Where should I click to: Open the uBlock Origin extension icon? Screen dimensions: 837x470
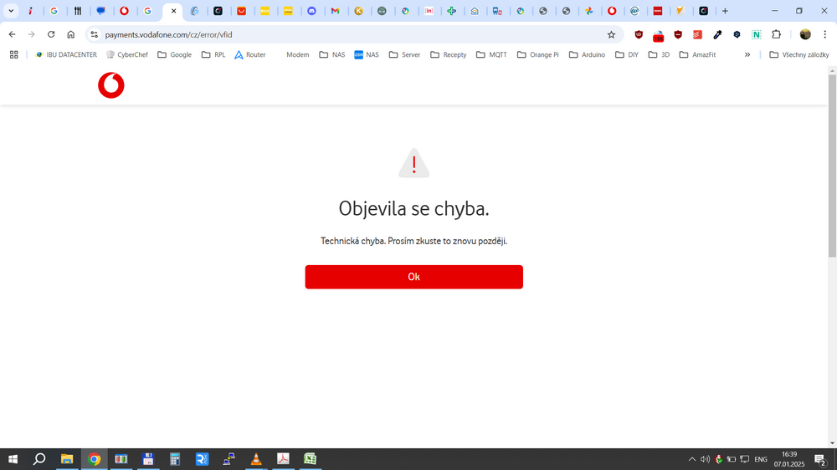pyautogui.click(x=639, y=34)
